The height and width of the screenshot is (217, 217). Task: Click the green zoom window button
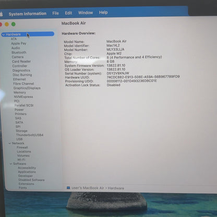[14, 24]
